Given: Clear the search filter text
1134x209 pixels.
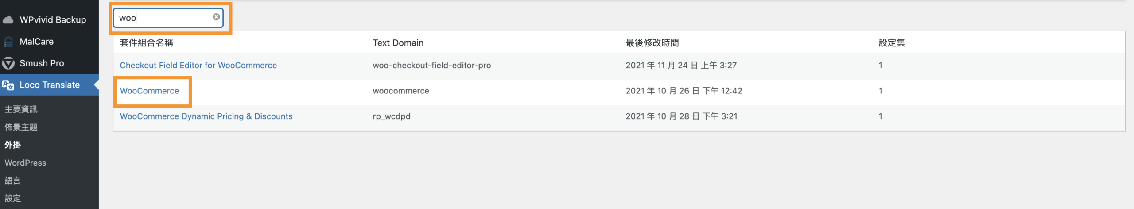Looking at the screenshot, I should 216,17.
